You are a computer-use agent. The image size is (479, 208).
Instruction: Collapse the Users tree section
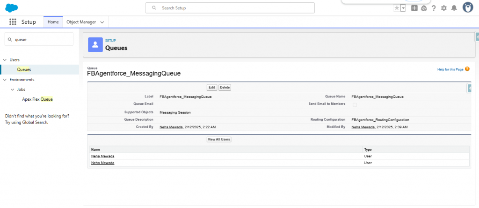point(5,60)
